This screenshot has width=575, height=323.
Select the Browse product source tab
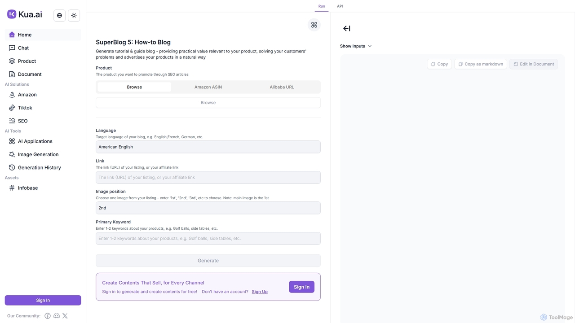(x=134, y=87)
